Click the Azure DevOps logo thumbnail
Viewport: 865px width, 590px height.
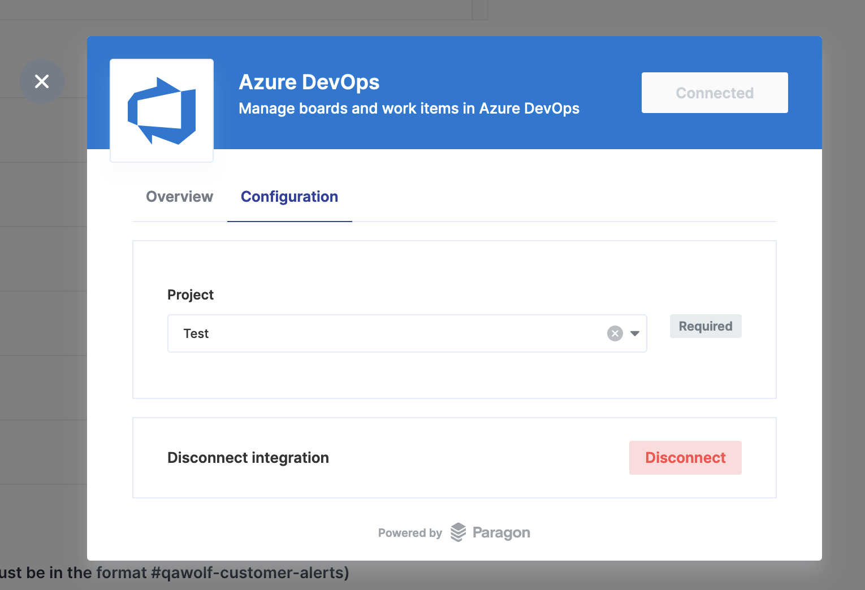pos(162,111)
